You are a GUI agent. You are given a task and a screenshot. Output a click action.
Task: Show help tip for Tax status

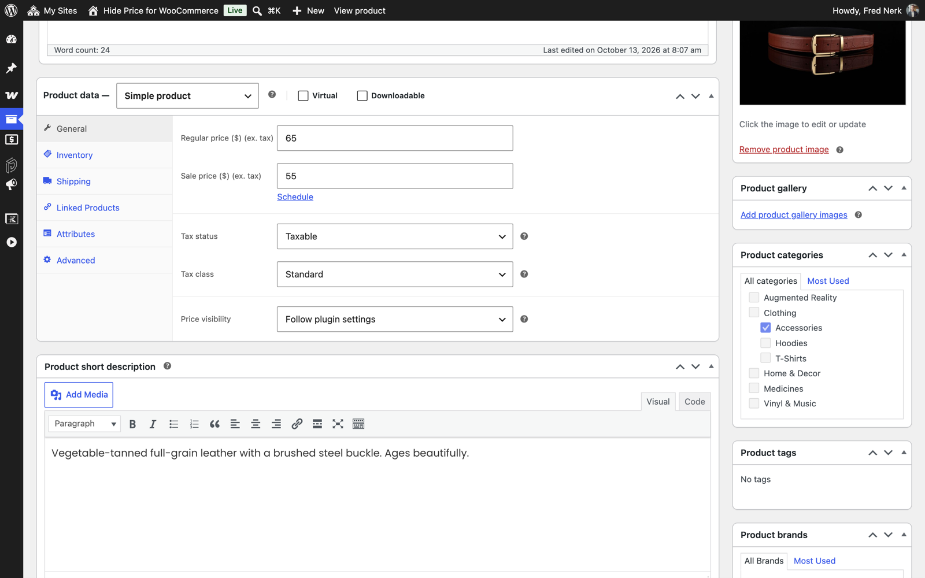[524, 236]
